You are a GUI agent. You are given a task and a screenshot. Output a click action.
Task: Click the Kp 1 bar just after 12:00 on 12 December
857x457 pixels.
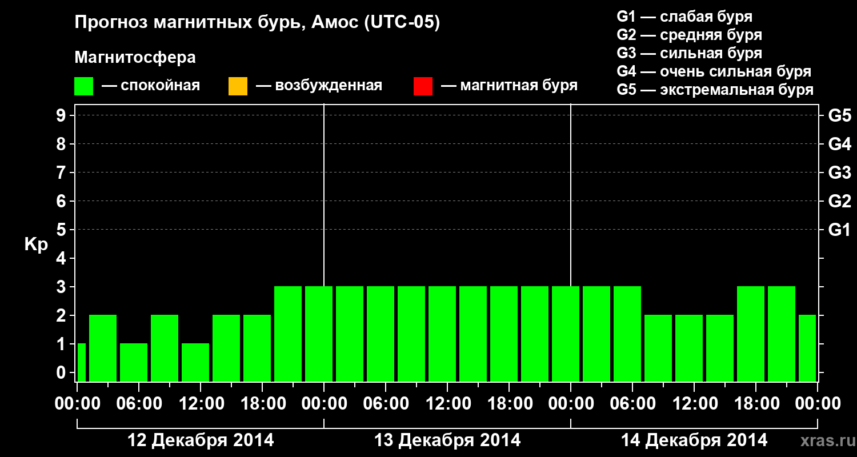click(195, 362)
